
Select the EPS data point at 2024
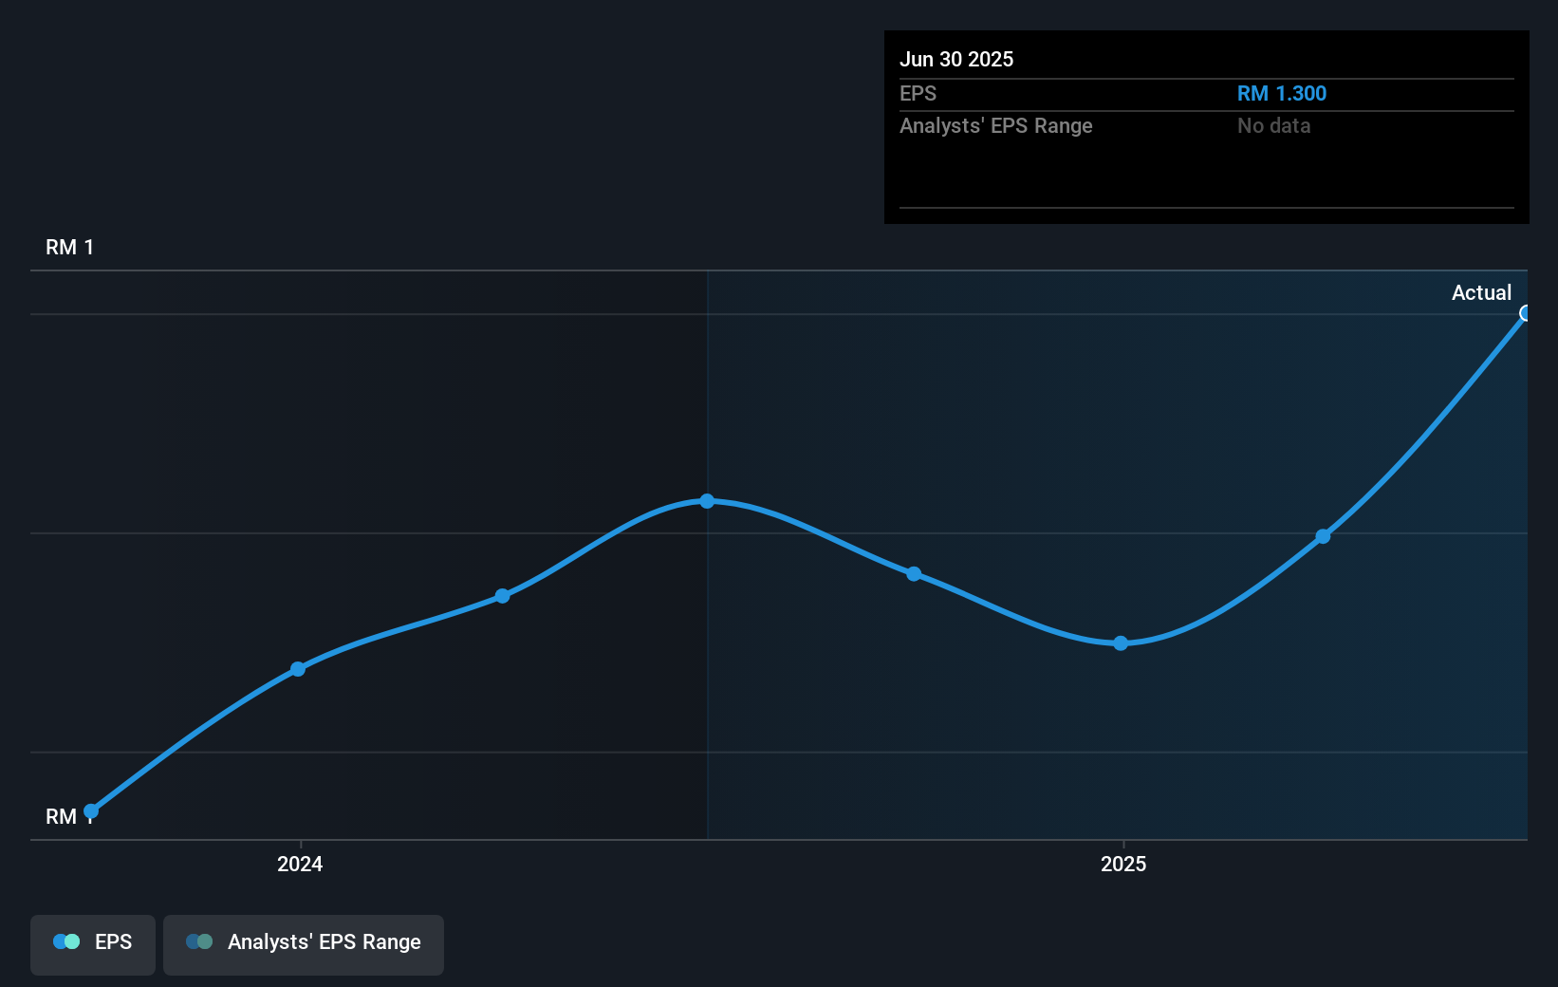pos(298,669)
